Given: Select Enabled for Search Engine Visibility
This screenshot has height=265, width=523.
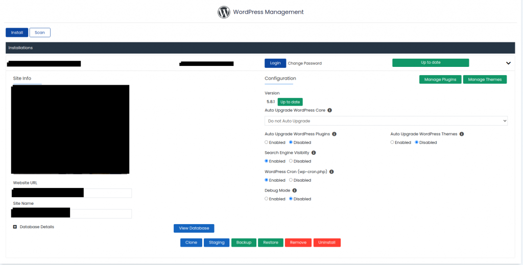Looking at the screenshot, I should click(267, 161).
